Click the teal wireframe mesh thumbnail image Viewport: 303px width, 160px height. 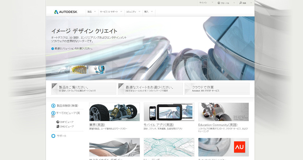point(169,147)
